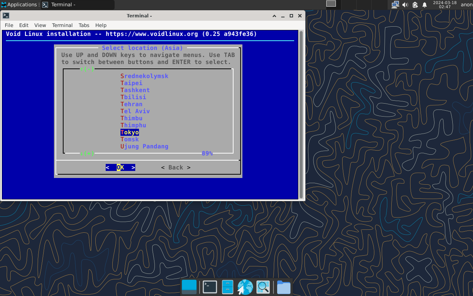
Task: Click the list scroll-up indicator (-)
Action: [87, 69]
